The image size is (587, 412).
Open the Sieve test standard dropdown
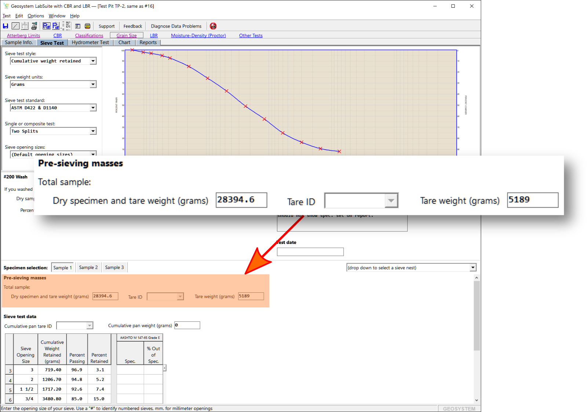(93, 108)
